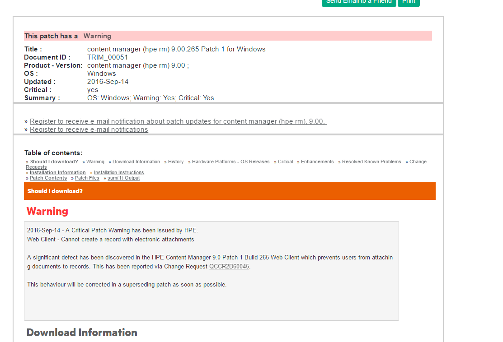The width and height of the screenshot is (503, 342).
Task: Click the green Print button
Action: 409,2
